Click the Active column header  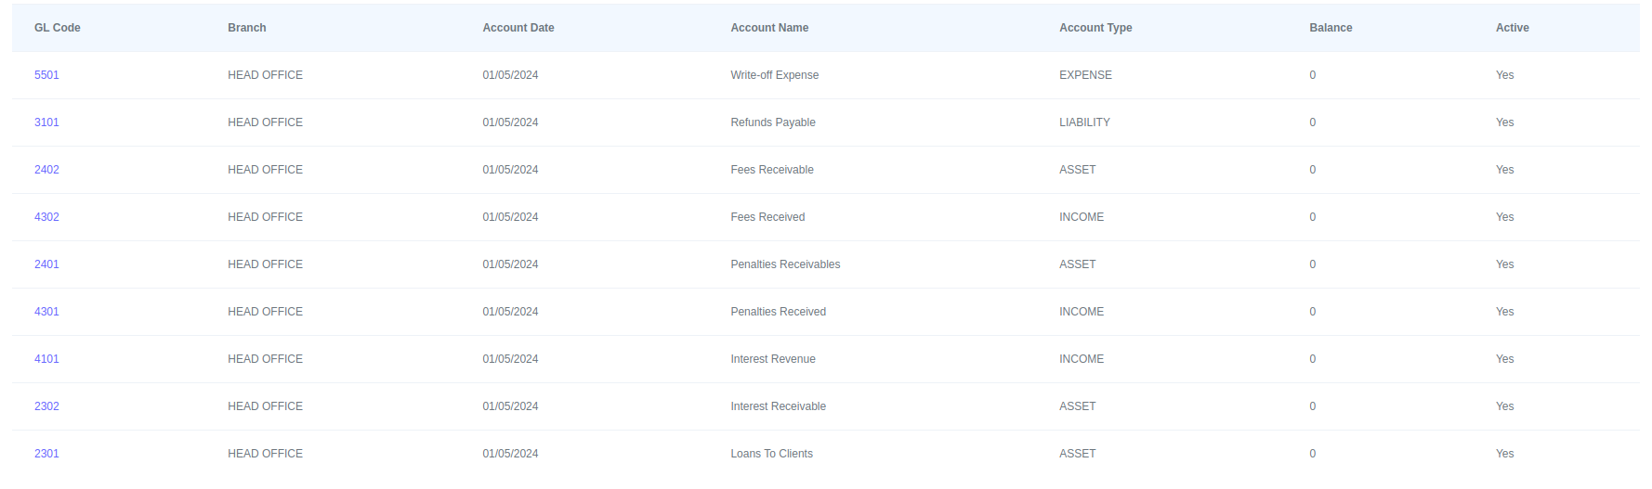1511,28
